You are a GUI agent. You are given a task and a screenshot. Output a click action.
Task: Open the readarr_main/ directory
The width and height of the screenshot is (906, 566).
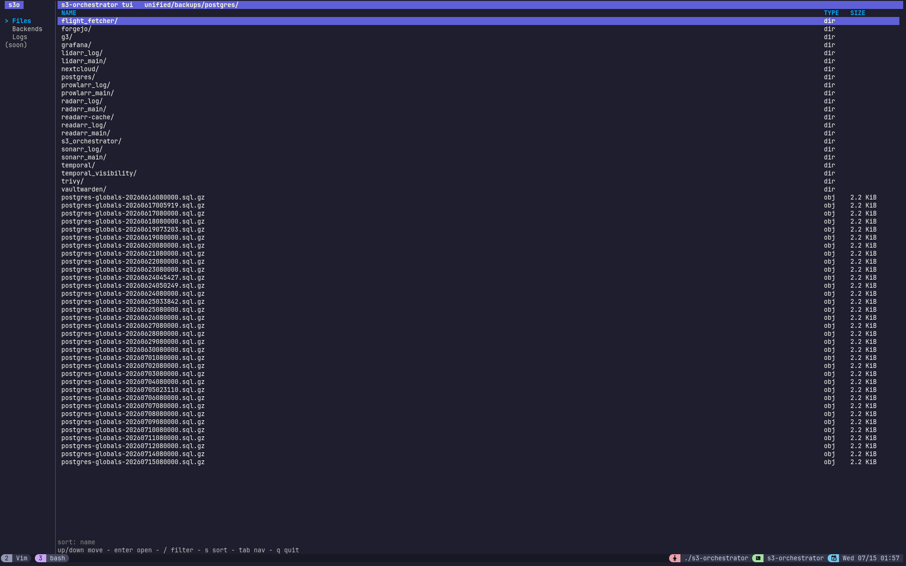478,133
